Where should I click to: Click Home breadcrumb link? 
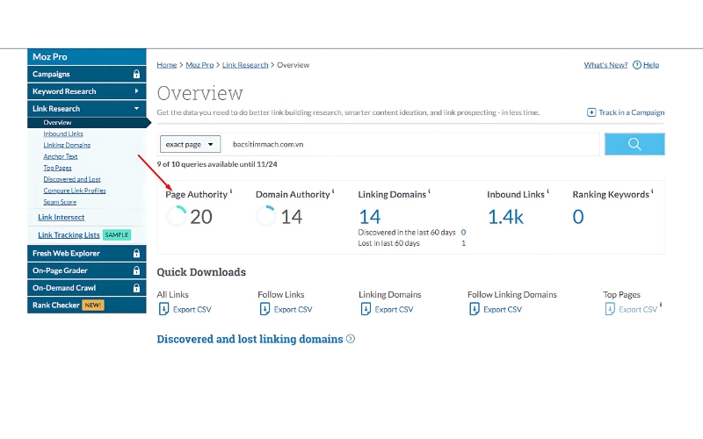167,65
